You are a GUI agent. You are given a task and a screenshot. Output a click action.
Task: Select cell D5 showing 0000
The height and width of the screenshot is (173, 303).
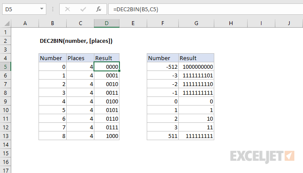point(106,67)
